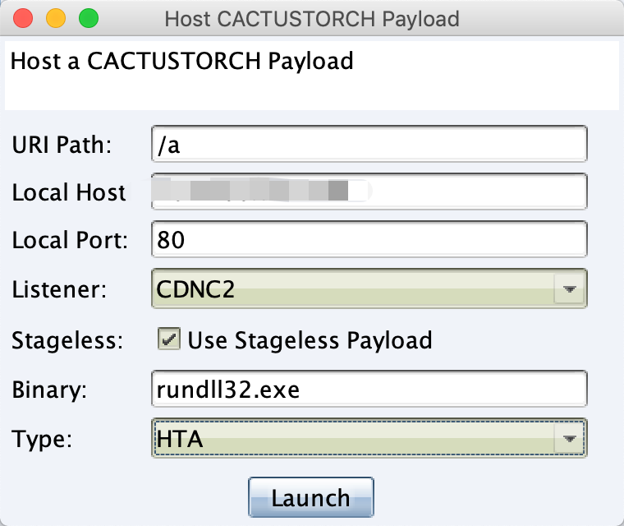Minimize the window with yellow button
Viewport: 624px width, 526px height.
tap(56, 18)
